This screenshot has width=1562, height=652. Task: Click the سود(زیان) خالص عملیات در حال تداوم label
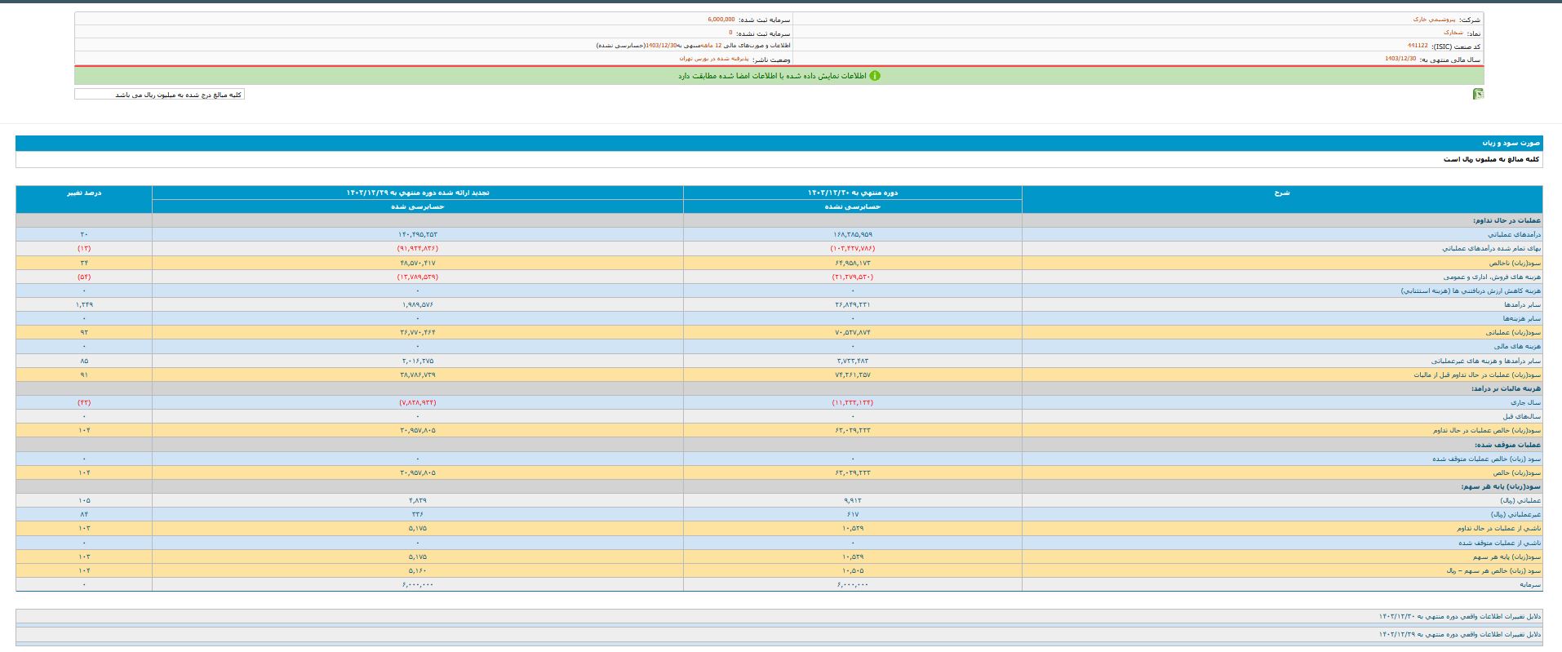point(1486,430)
